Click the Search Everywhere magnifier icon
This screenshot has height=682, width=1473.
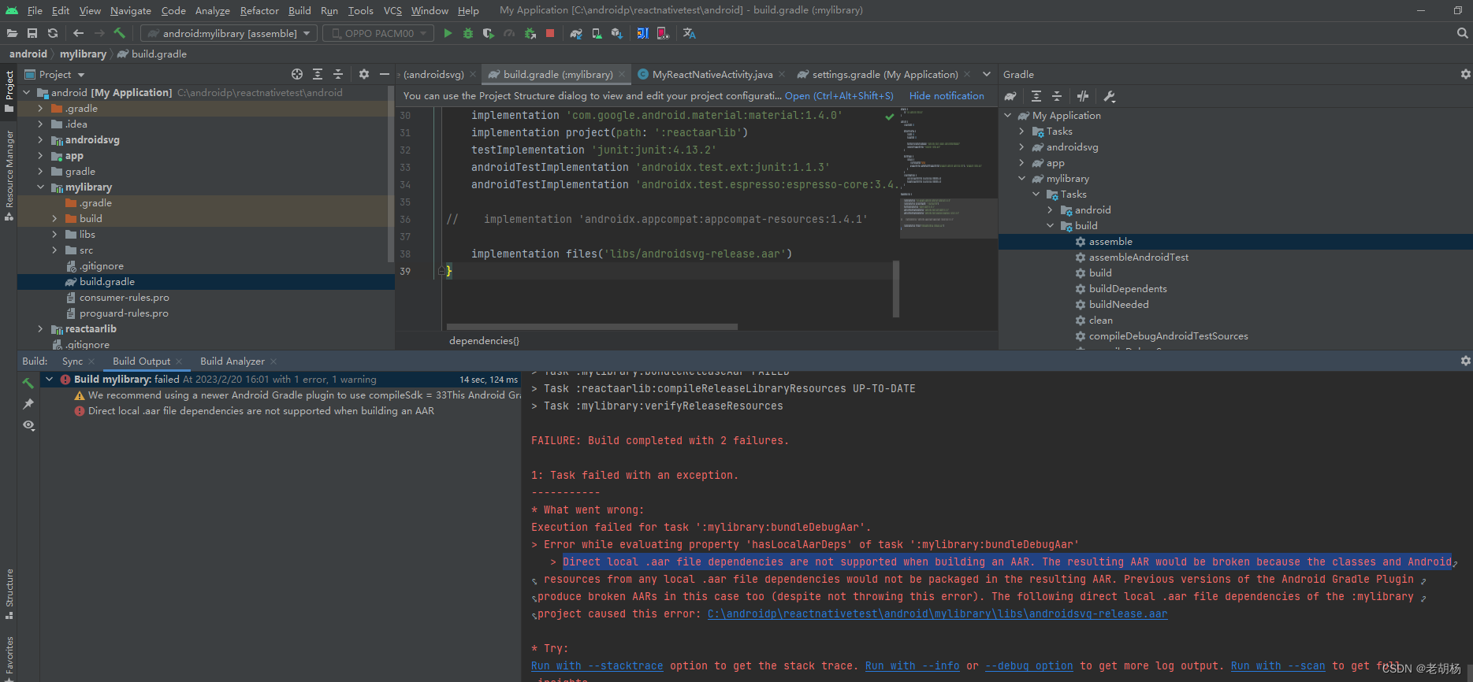(1463, 33)
